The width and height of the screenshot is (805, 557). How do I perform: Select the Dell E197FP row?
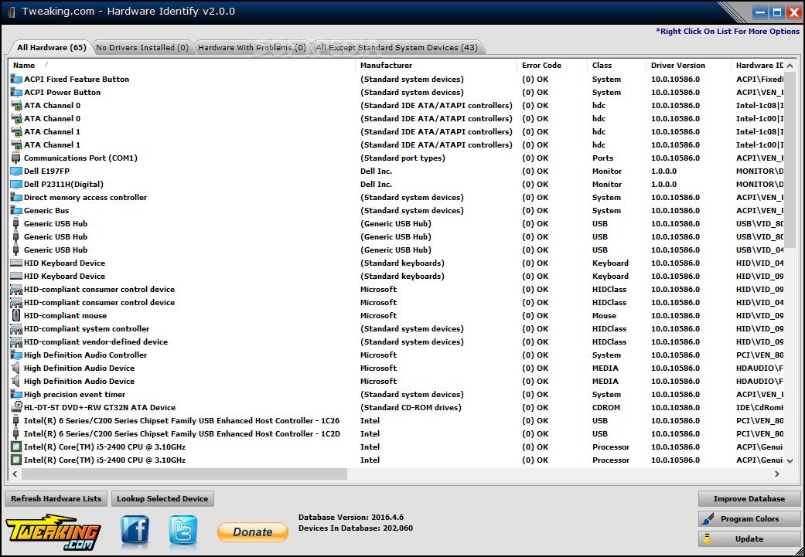tap(397, 172)
